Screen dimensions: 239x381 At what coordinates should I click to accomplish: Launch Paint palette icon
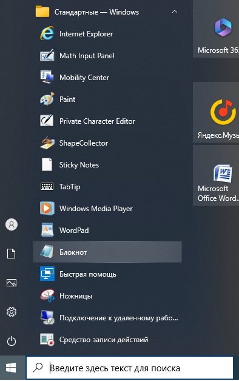point(47,99)
